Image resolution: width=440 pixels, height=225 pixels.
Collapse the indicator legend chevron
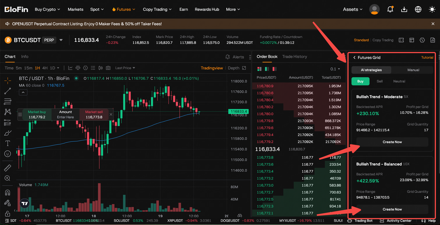click(23, 92)
